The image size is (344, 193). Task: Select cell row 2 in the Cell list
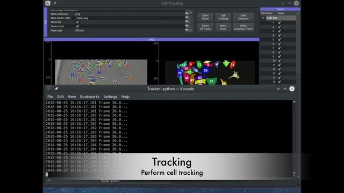point(278,27)
